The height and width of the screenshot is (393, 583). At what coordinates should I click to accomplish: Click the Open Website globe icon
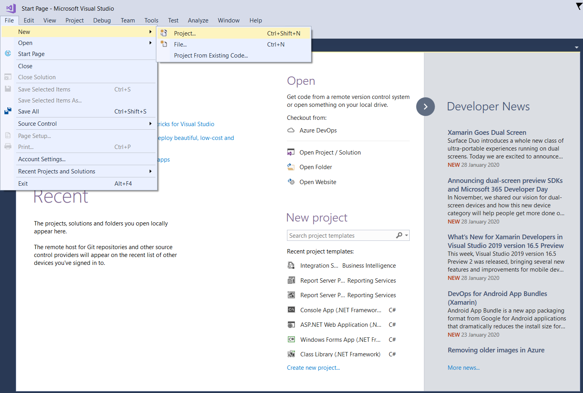pyautogui.click(x=291, y=182)
